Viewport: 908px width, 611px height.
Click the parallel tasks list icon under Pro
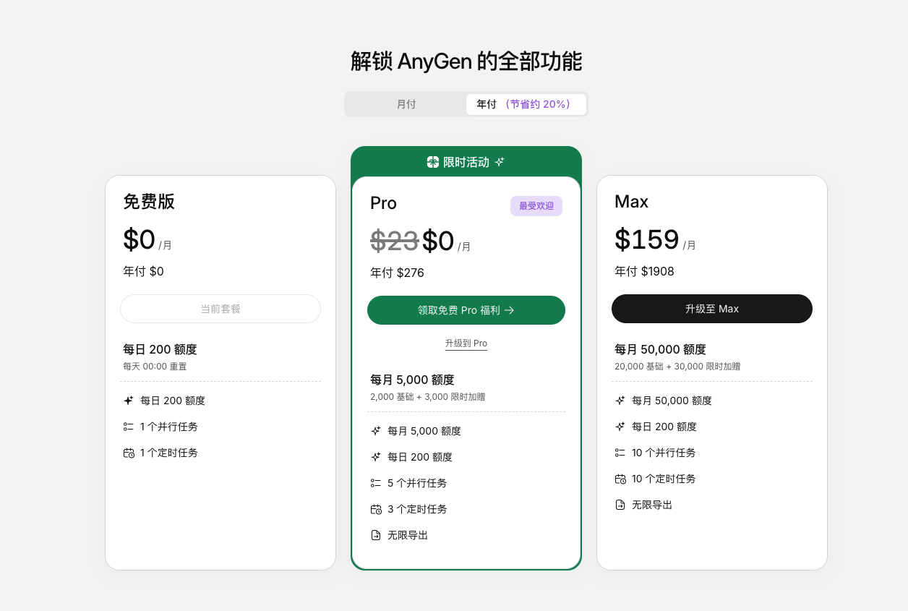(x=377, y=483)
